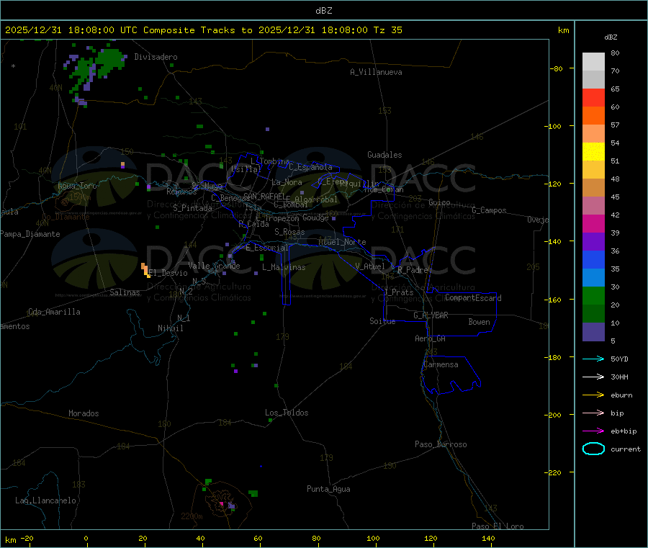Viewport: 648px width, 548px height.
Task: Click the pink bip arrow legend icon
Action: tap(593, 413)
